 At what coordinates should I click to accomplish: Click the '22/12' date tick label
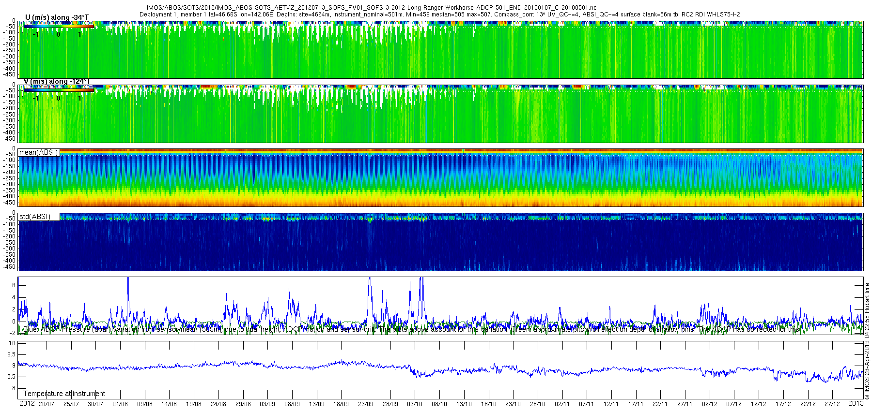(808, 404)
